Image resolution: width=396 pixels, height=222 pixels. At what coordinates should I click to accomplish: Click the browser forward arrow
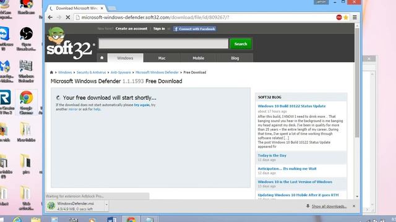[59, 17]
